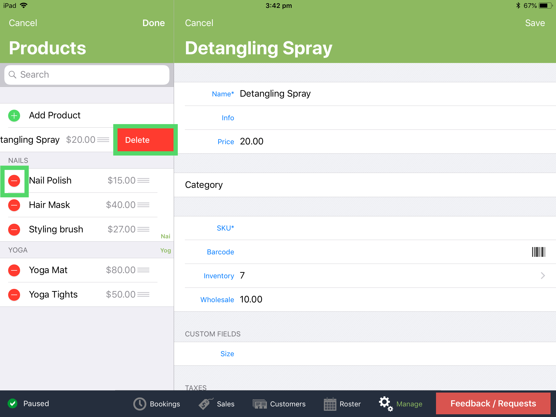Cancel the Detangling Spray edit form
Viewport: 556px width, 417px height.
(199, 23)
